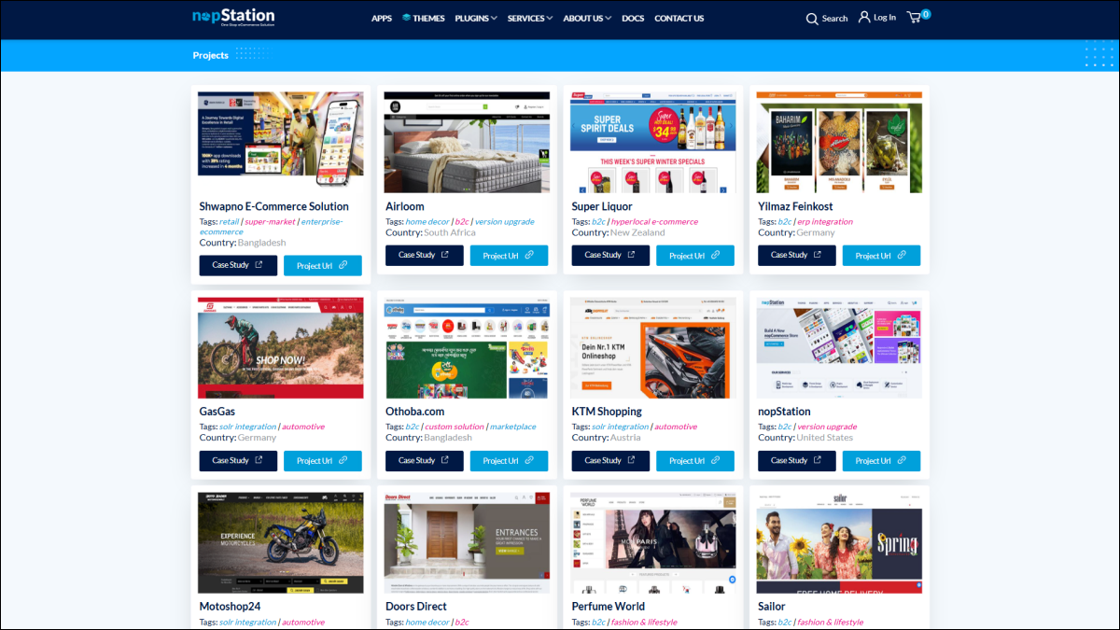Image resolution: width=1120 pixels, height=630 pixels.
Task: Open the Motoshop24 motorcycle thumbnail
Action: pos(281,543)
